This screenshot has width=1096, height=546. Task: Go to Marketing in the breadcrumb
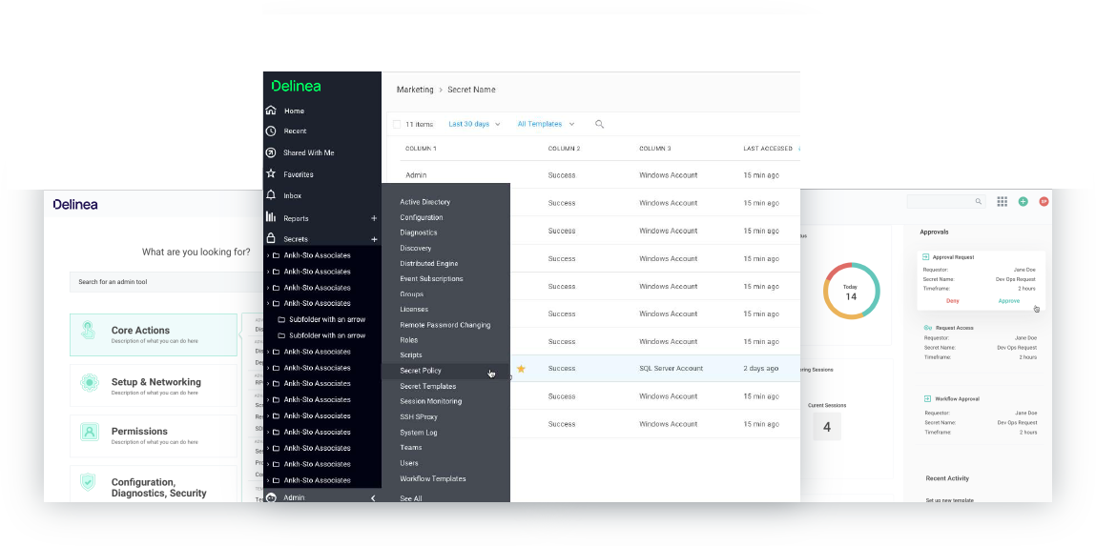pyautogui.click(x=415, y=90)
